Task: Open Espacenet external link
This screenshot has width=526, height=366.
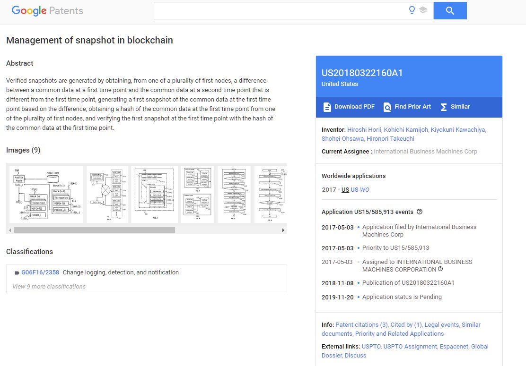Action: (x=454, y=346)
